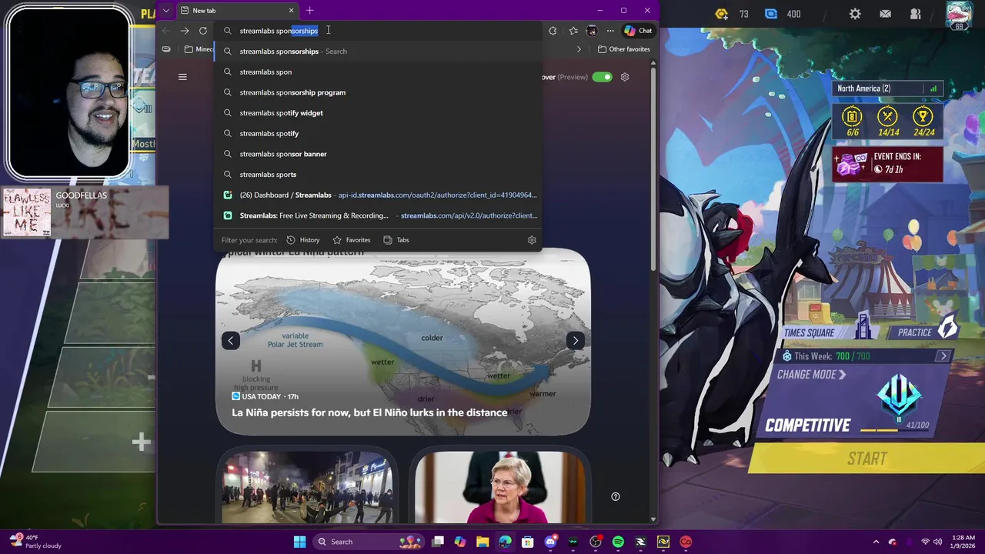This screenshot has width=985, height=554.
Task: Open Discord from the taskbar
Action: (x=550, y=542)
